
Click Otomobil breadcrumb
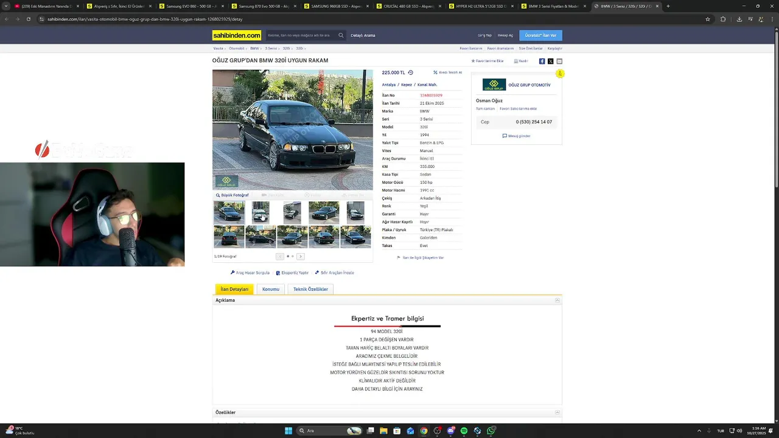click(236, 48)
